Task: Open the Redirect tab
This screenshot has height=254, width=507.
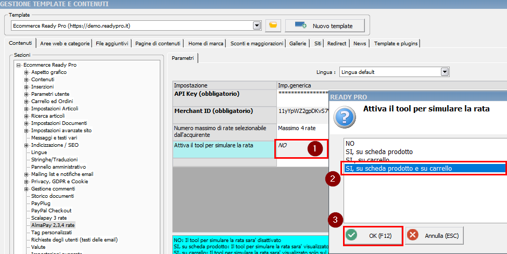Action: coord(337,43)
